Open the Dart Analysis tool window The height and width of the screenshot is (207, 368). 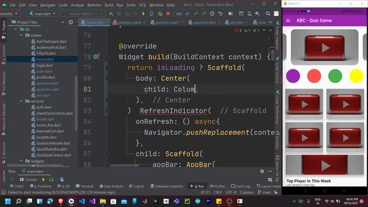pos(111,186)
